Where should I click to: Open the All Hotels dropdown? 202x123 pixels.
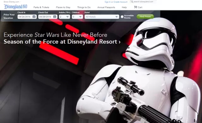(x=102, y=17)
